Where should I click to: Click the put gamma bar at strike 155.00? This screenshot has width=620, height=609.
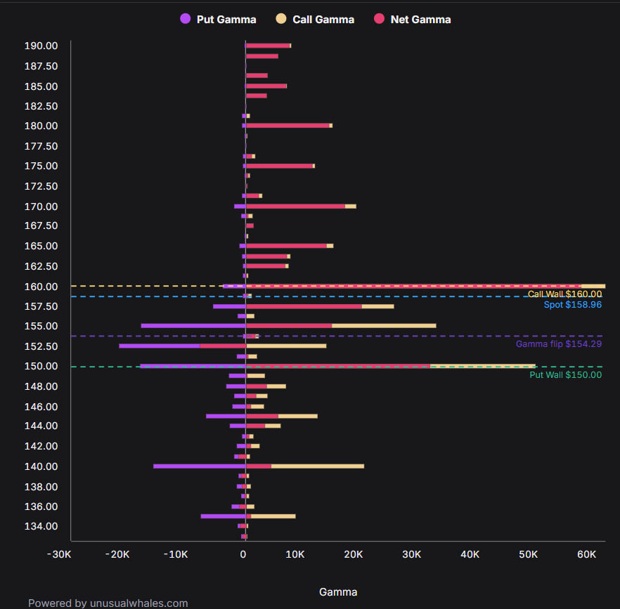(x=193, y=326)
